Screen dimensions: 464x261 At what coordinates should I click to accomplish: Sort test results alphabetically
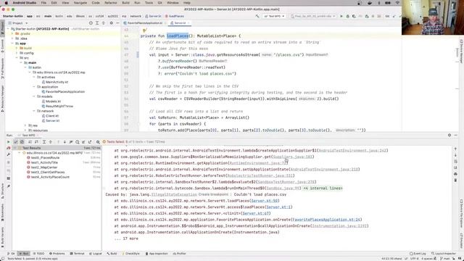pyautogui.click(x=30, y=142)
